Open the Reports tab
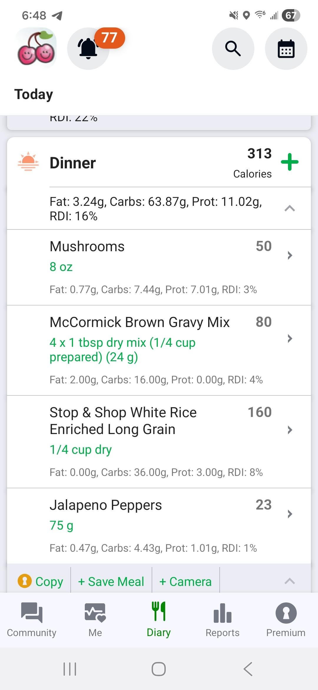This screenshot has width=318, height=690. coord(222,619)
